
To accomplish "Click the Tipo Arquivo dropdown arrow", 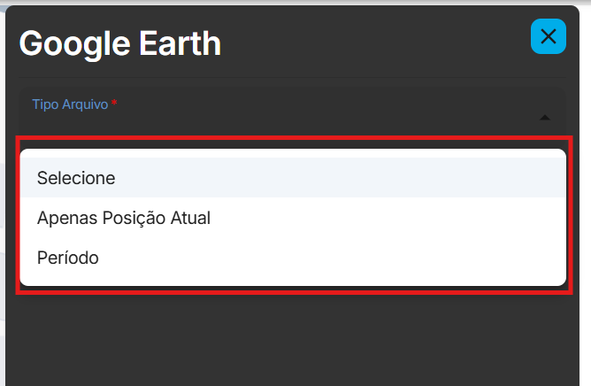I will [545, 117].
